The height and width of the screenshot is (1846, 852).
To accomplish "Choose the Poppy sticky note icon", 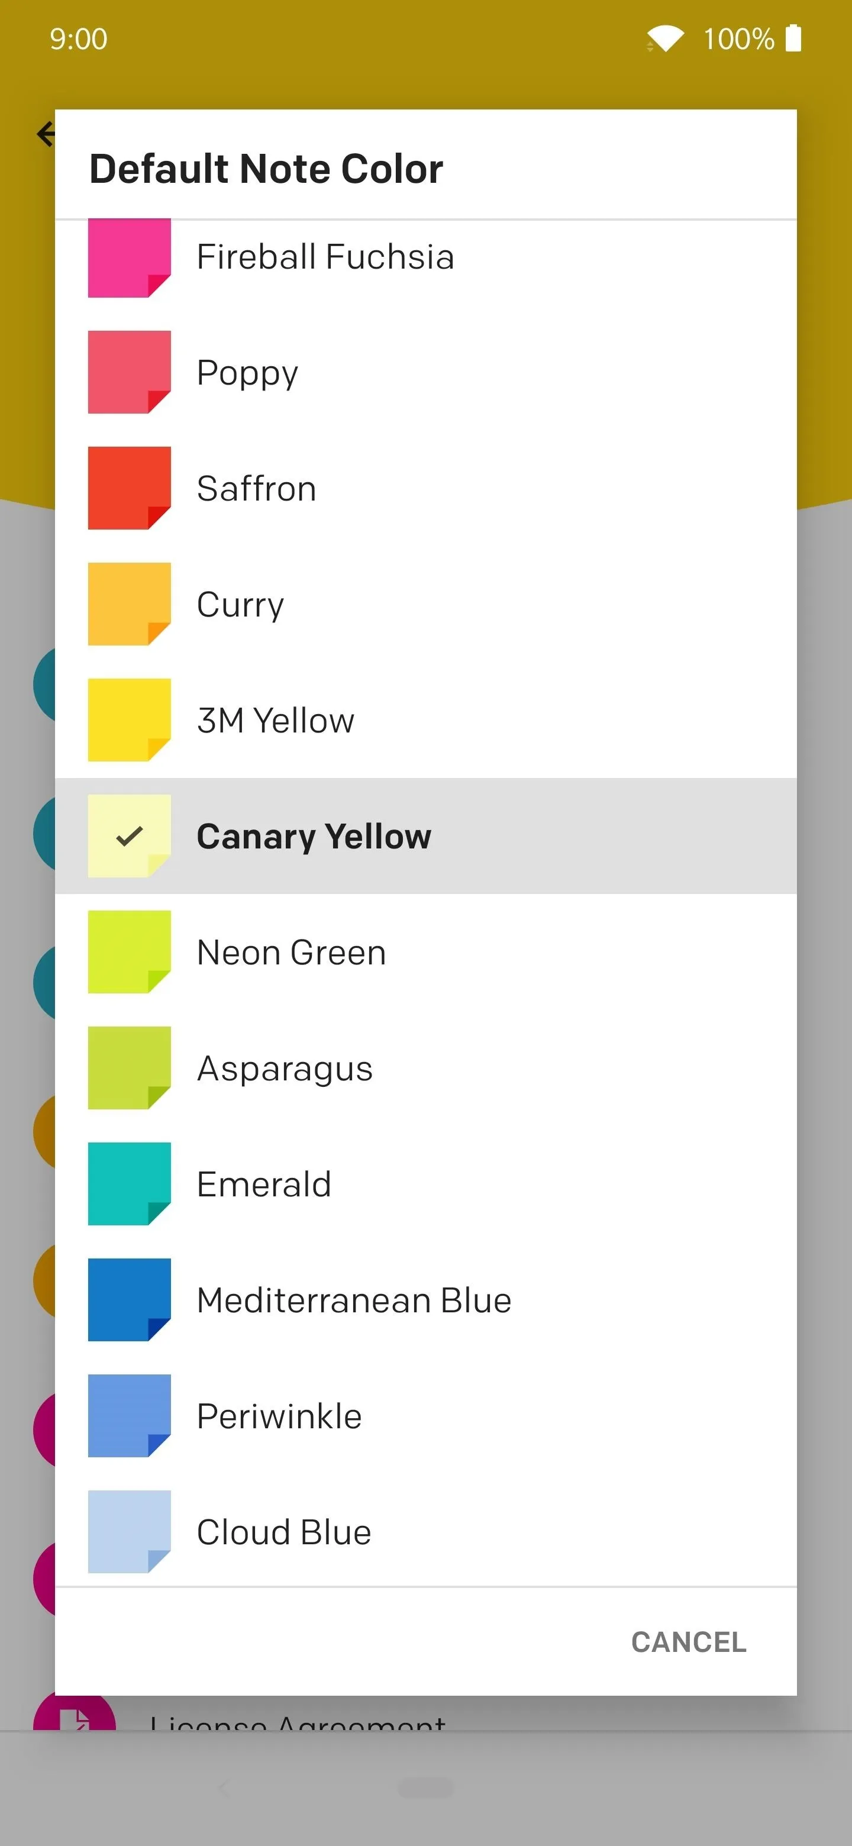I will tap(129, 372).
